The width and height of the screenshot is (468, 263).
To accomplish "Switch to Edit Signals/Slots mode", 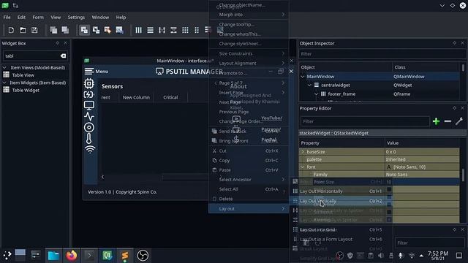I will (x=96, y=30).
